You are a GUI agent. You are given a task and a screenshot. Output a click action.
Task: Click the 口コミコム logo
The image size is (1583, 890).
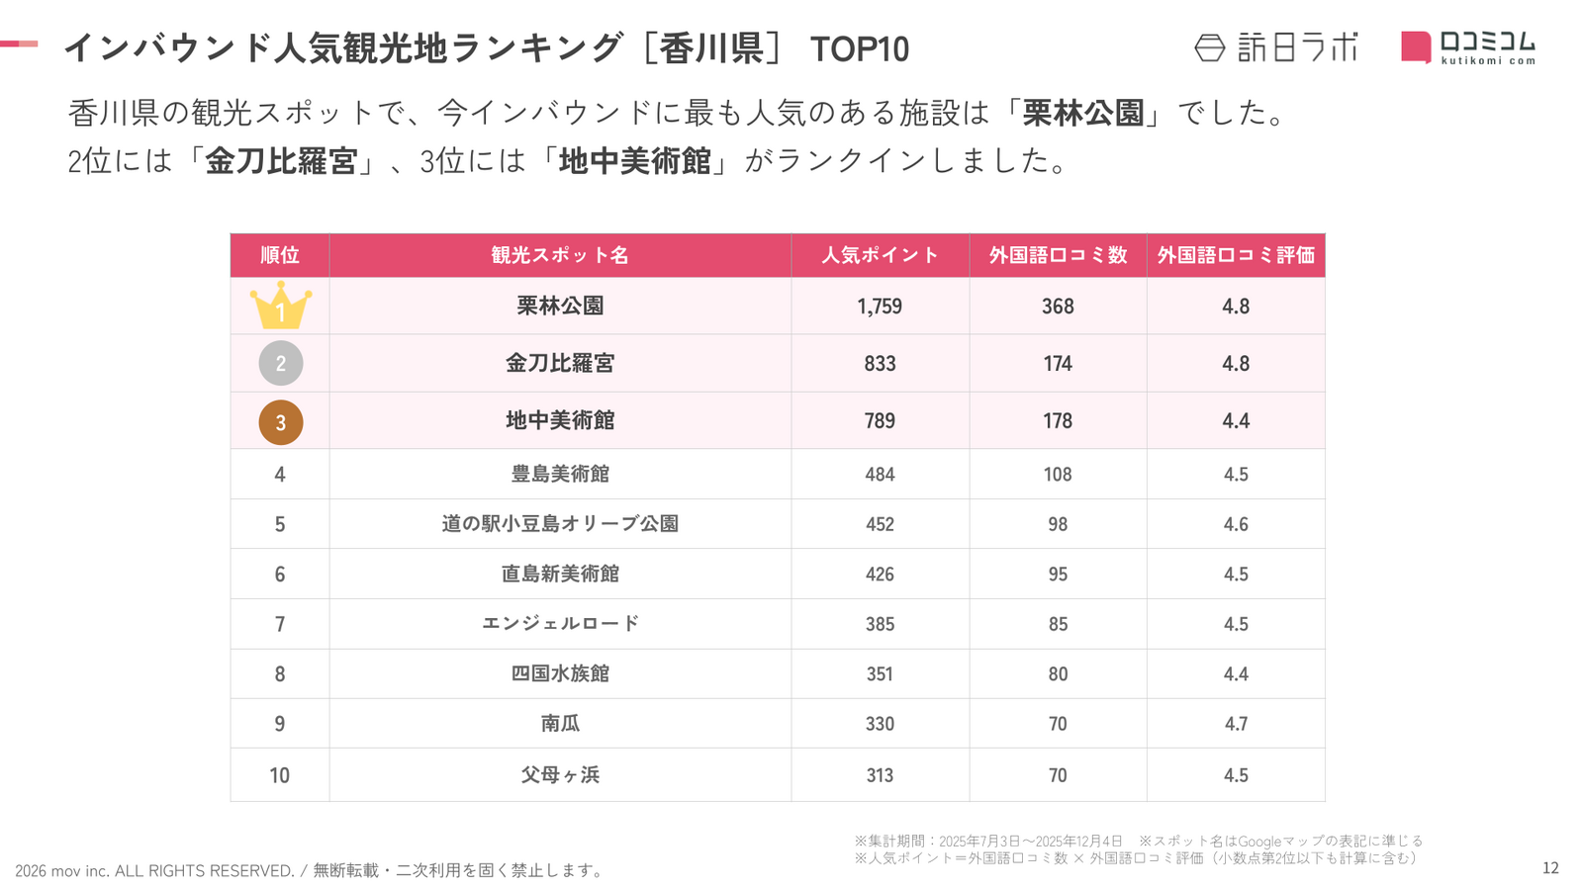pyautogui.click(x=1468, y=47)
